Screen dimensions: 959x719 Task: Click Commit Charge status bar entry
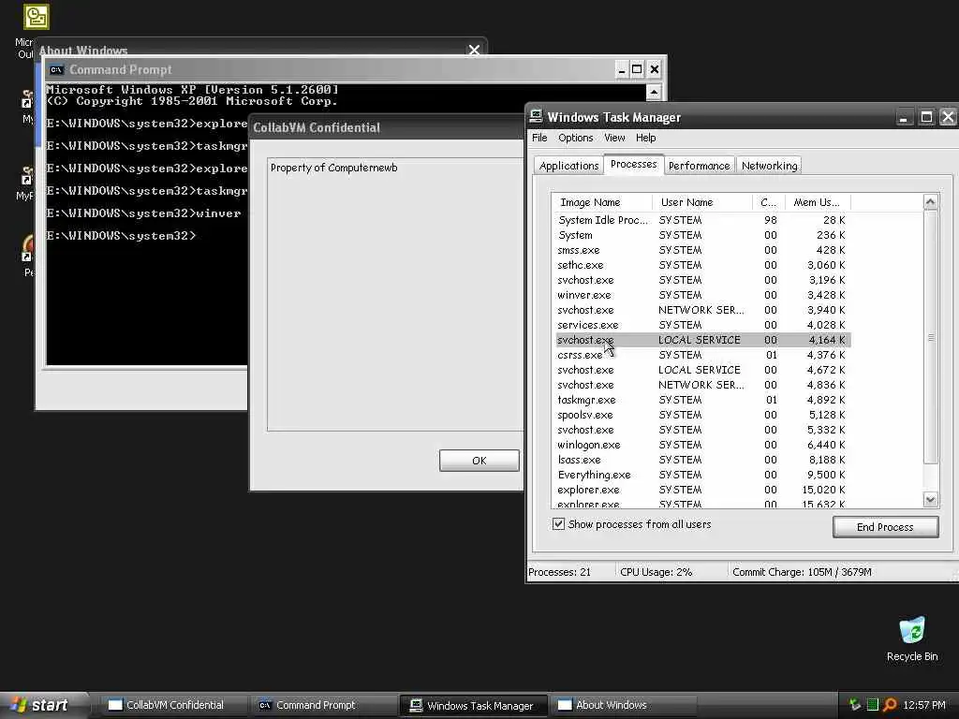point(802,572)
